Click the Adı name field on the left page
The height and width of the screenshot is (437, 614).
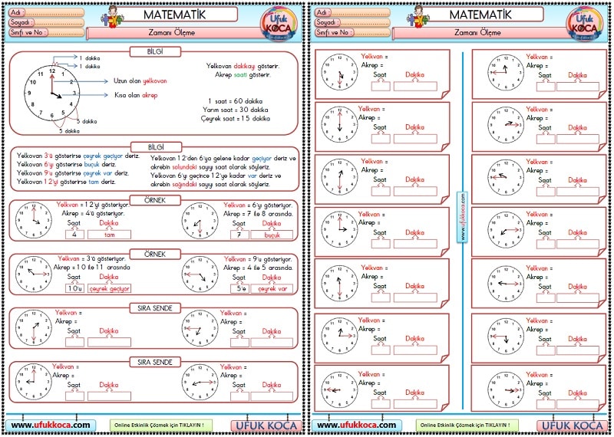46,12
